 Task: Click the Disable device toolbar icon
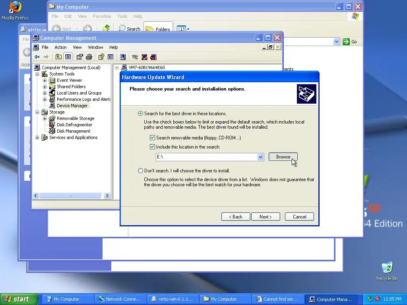pos(153,57)
